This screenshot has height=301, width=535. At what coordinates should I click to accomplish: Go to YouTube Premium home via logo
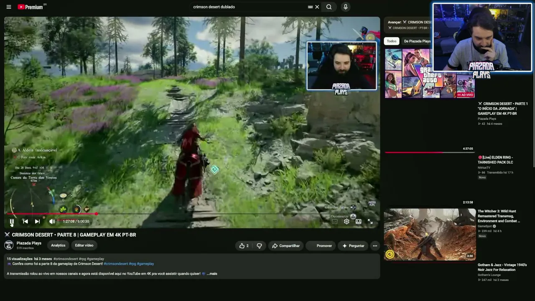(x=30, y=7)
